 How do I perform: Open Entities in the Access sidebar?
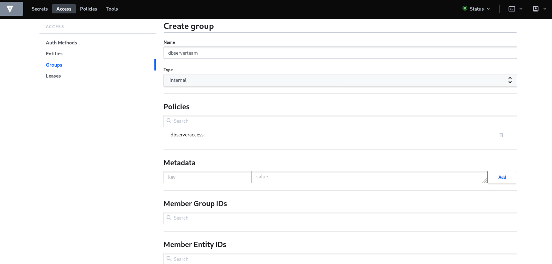(54, 54)
